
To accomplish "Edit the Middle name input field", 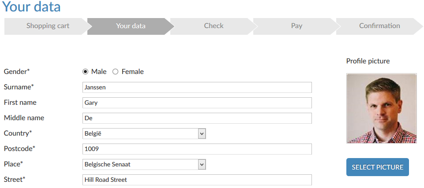I will coord(197,118).
